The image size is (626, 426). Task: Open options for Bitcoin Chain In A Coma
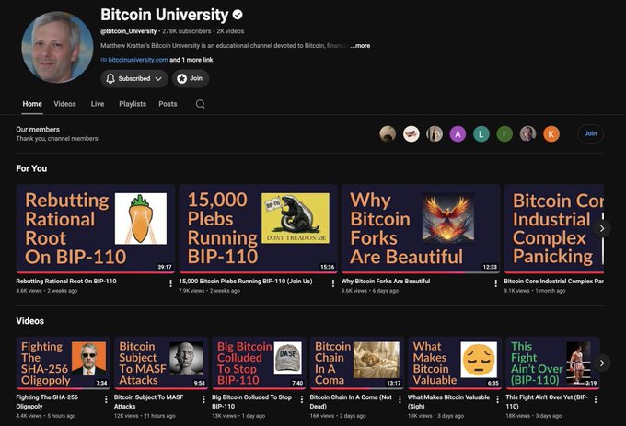click(x=400, y=399)
